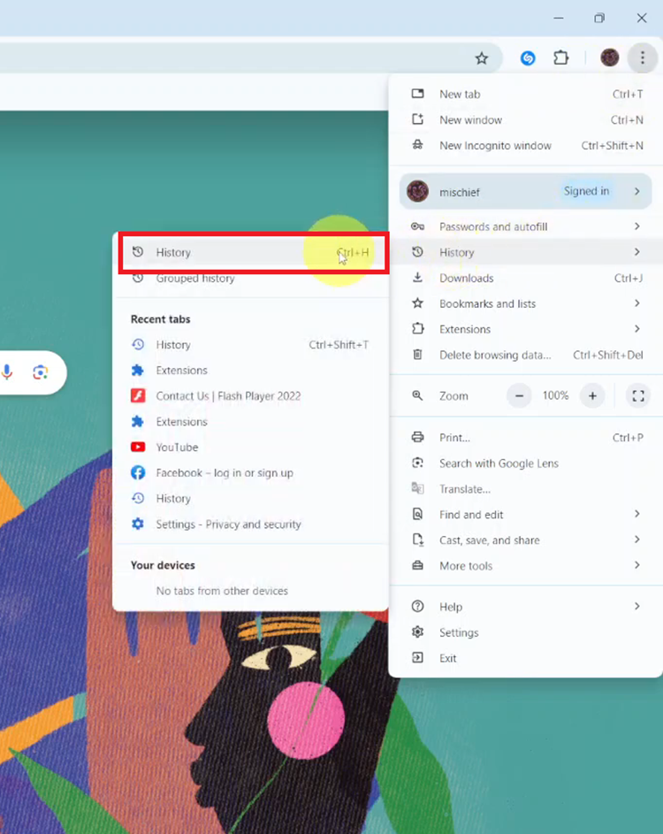
Task: Click the Find and edit icon
Action: [418, 514]
